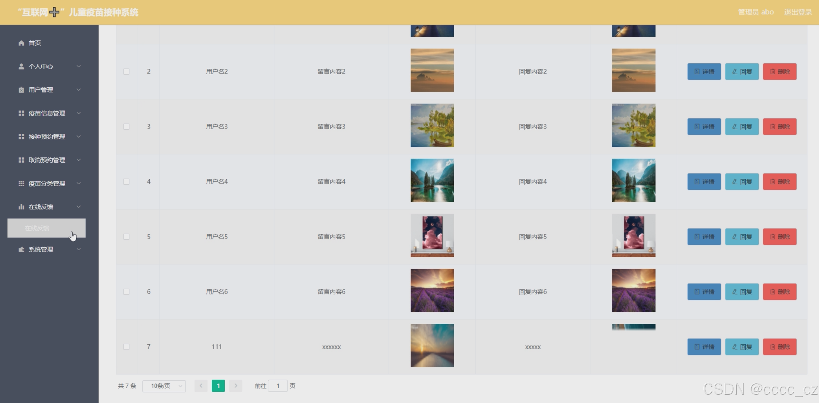Check the checkbox for row 2
The image size is (819, 403).
point(126,72)
